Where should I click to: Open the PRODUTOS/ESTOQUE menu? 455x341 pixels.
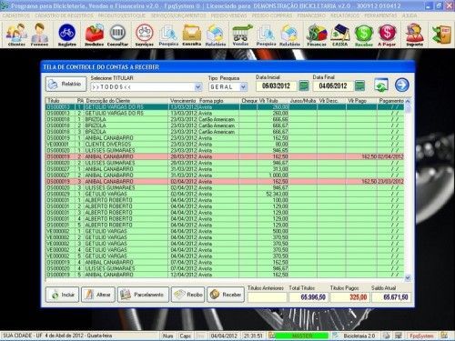point(122,15)
